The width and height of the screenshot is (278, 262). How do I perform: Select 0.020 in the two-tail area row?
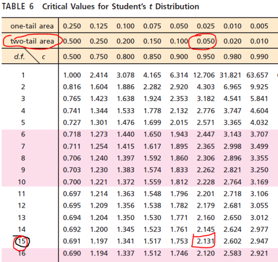tap(232, 41)
